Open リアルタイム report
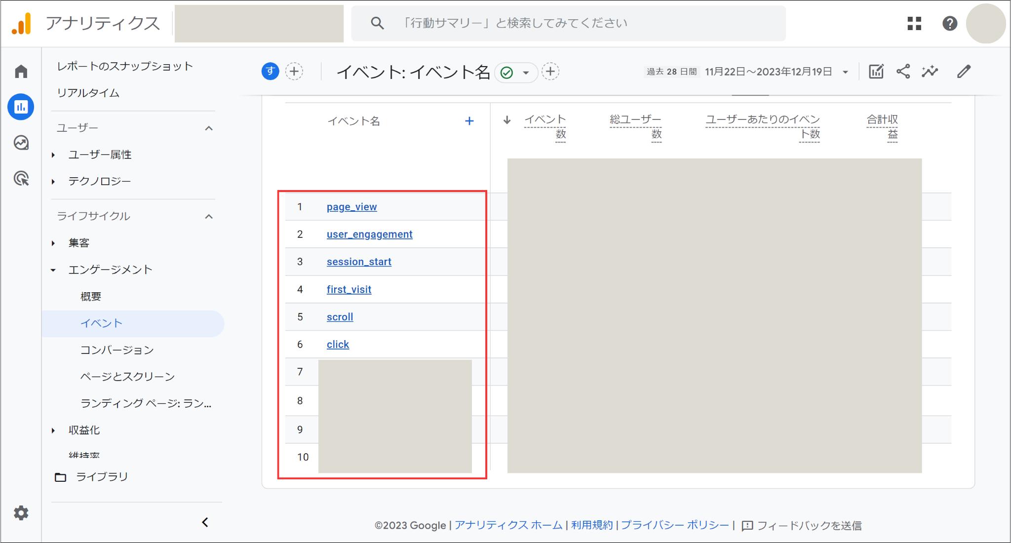The width and height of the screenshot is (1011, 543). (88, 93)
